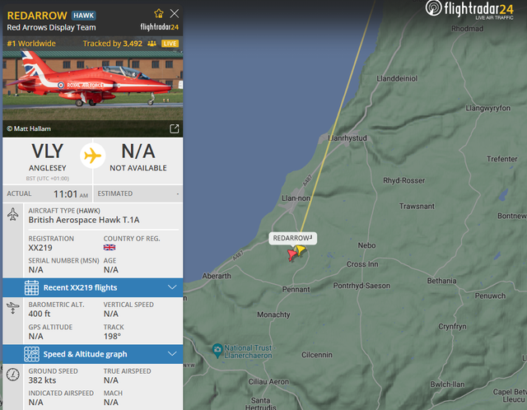Close the REDARROW flight details panel

175,13
